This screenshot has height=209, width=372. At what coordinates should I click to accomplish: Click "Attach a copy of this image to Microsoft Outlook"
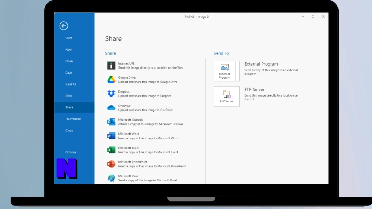coord(151,124)
